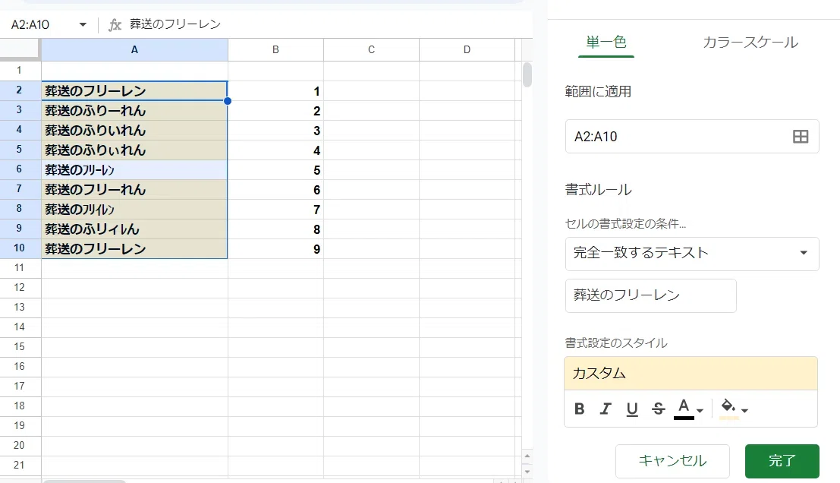Click the fx formula icon
Screen dimensions: 840x483
click(115, 24)
